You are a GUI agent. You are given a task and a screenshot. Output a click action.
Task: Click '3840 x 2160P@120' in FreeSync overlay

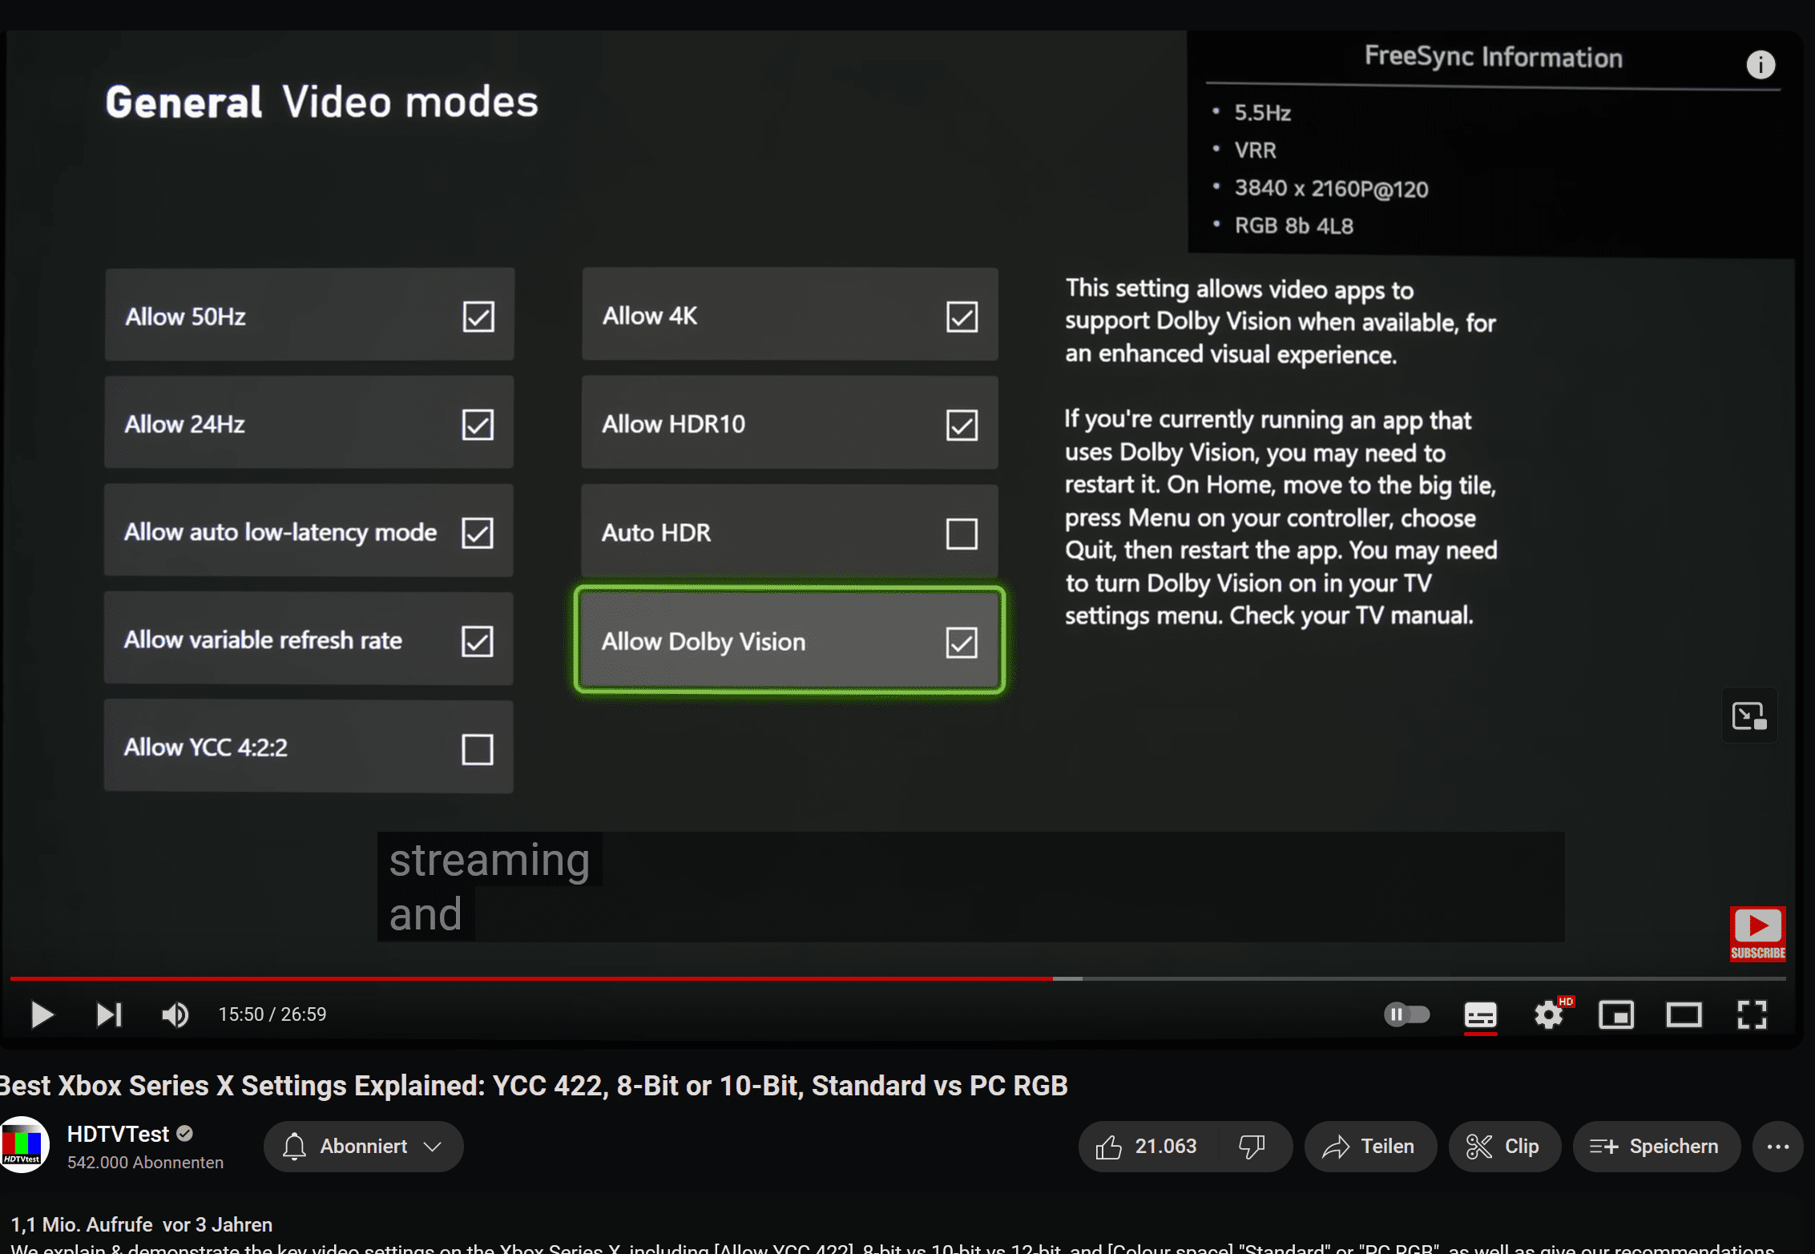click(1331, 188)
